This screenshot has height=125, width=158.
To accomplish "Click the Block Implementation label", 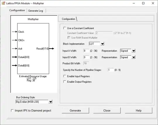I will [74, 44].
